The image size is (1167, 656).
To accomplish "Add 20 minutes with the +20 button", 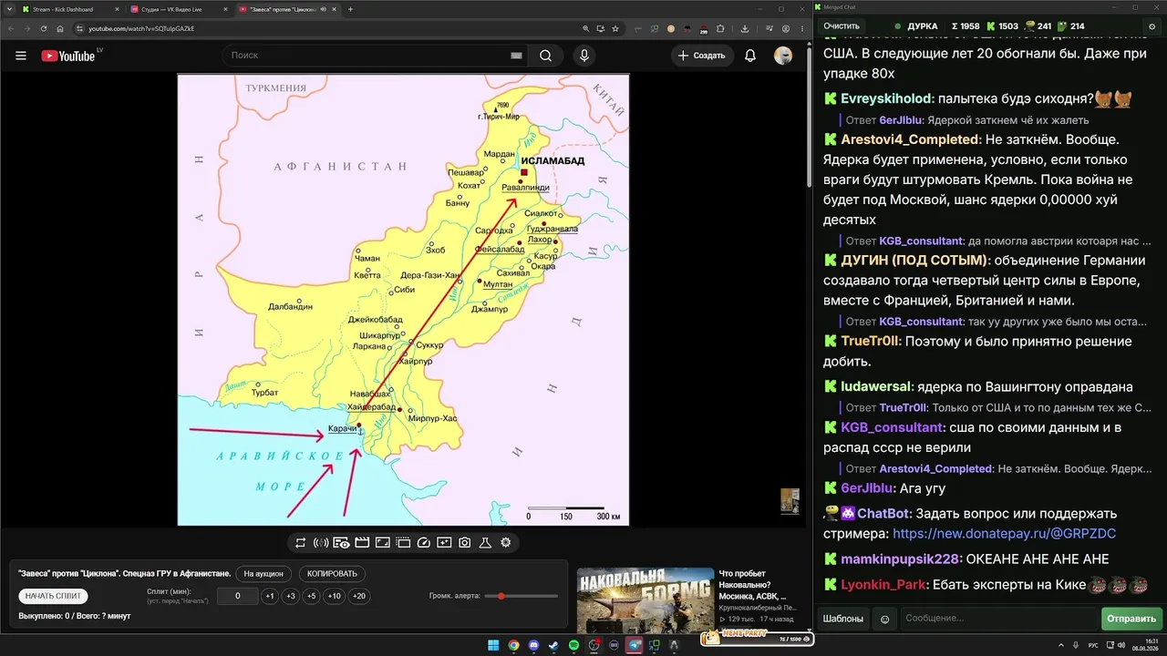I will click(x=358, y=596).
